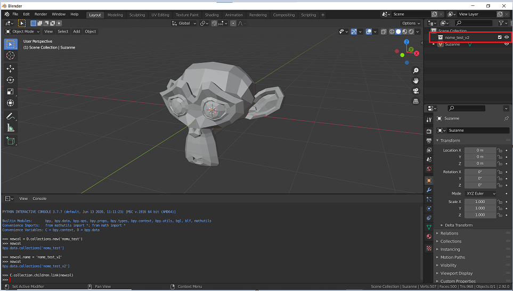The image size is (513, 291).
Task: Click the Suzanne object name field
Action: click(x=478, y=130)
